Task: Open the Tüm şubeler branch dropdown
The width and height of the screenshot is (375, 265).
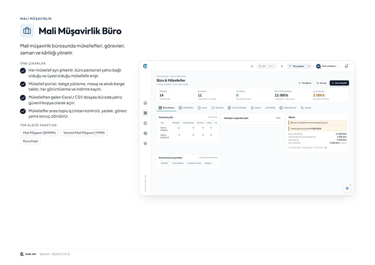Action: pos(299,66)
